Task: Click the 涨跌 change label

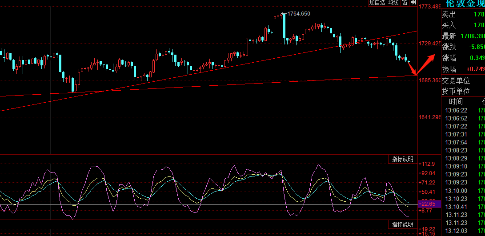Action: (x=449, y=47)
